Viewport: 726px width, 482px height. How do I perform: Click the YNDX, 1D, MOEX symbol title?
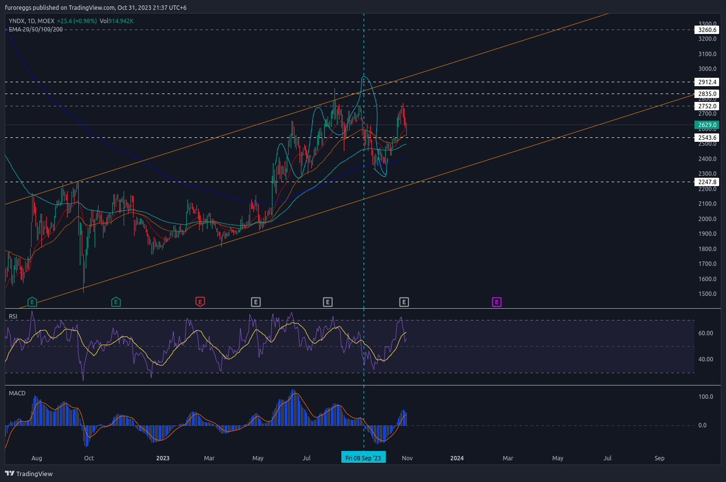point(32,21)
